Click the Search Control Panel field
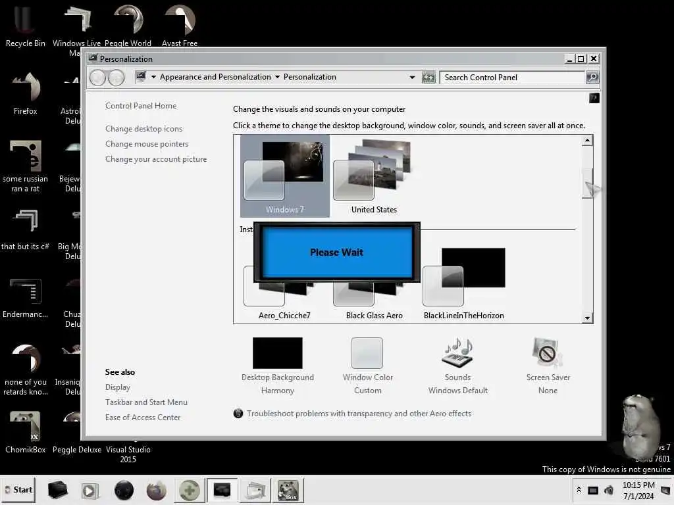 [512, 78]
